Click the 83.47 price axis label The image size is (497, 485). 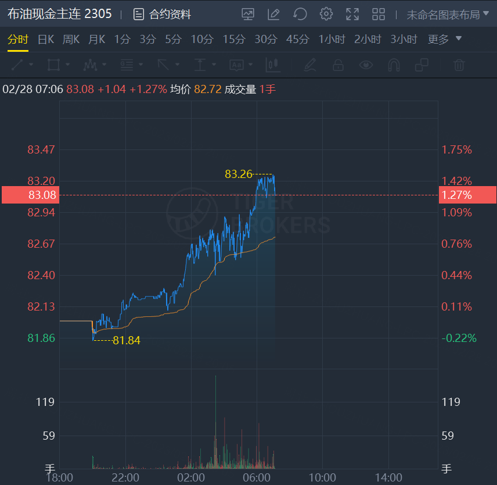[41, 149]
